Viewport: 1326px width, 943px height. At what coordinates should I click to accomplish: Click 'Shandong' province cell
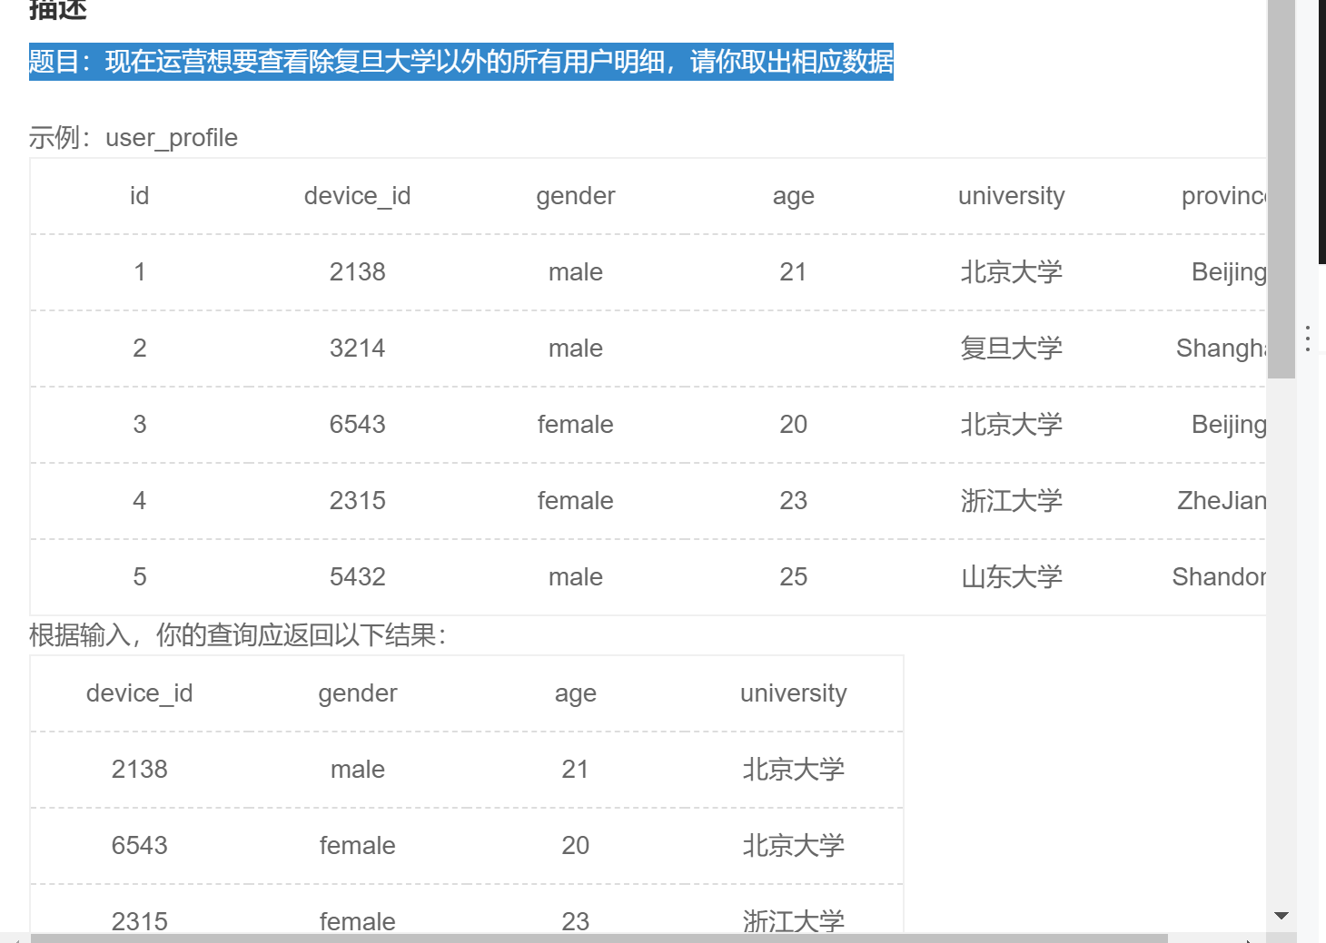(x=1219, y=577)
